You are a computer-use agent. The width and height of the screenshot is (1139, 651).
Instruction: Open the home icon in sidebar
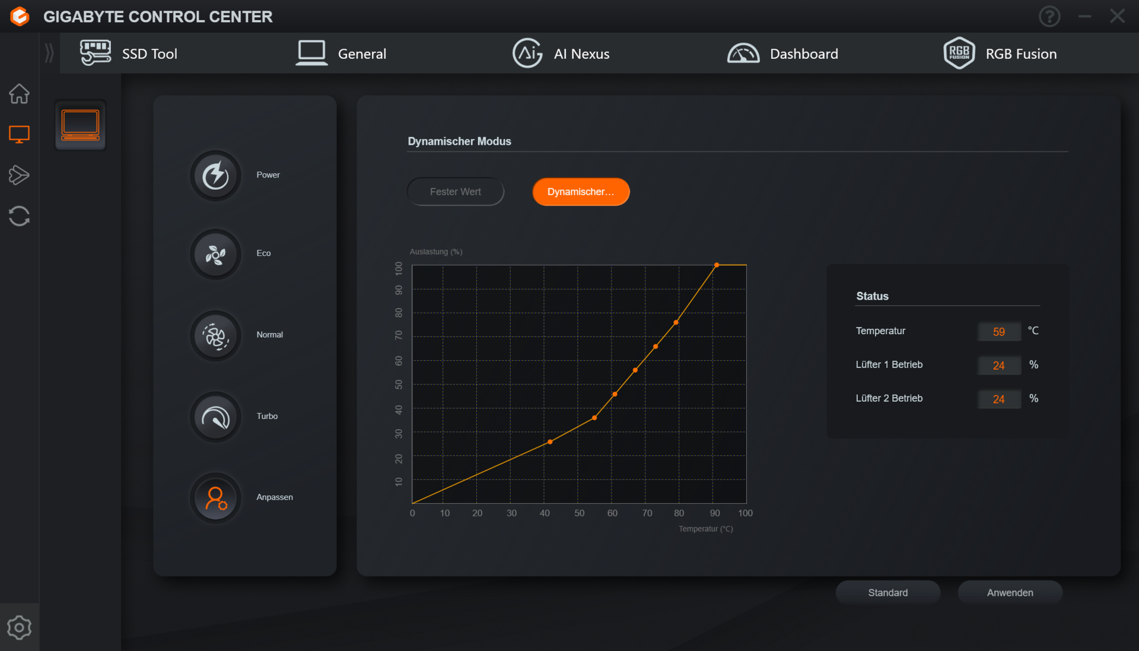[x=19, y=94]
